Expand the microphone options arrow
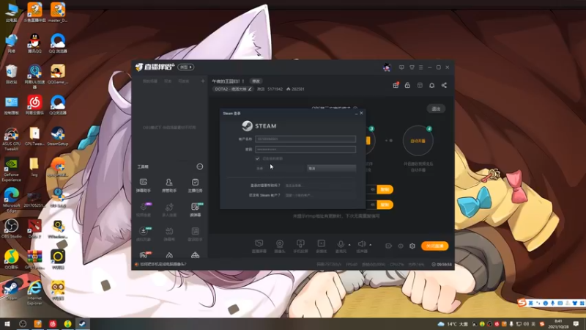The width and height of the screenshot is (586, 330). point(349,245)
